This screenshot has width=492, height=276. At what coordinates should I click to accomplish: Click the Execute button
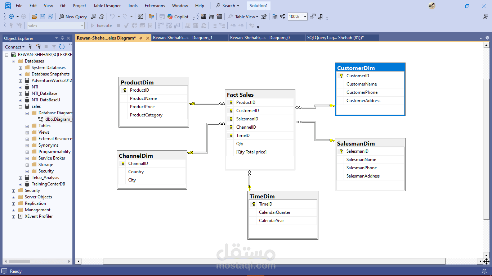pos(101,26)
